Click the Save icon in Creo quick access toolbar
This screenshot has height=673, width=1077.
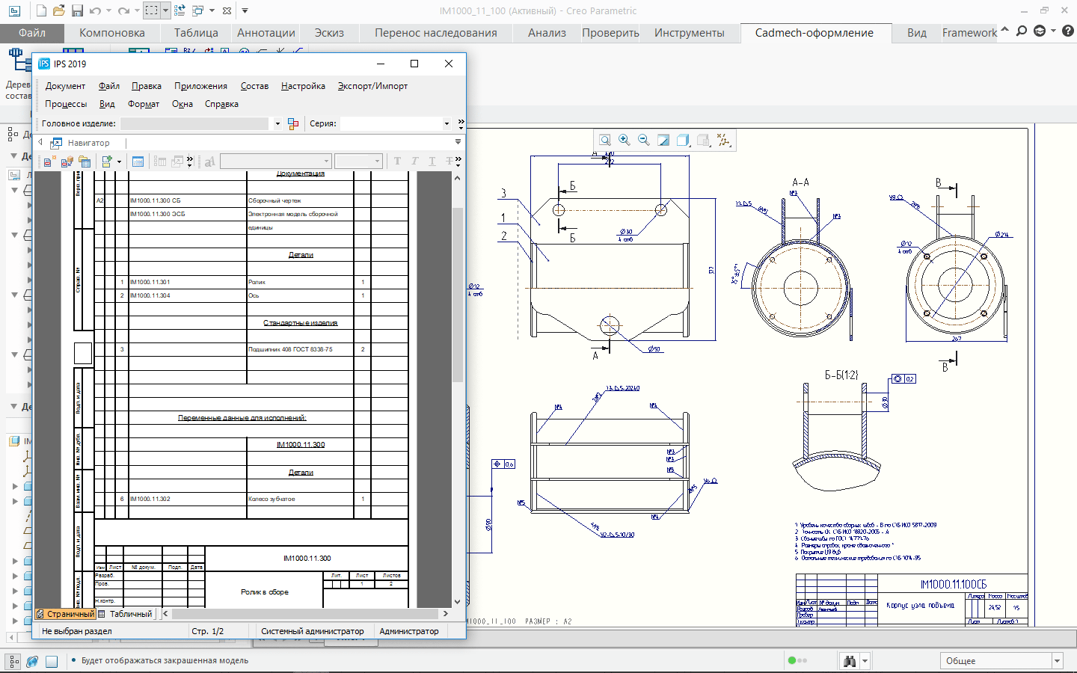click(x=77, y=10)
